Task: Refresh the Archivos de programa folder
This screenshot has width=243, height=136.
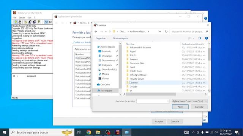Action: tap(166, 31)
